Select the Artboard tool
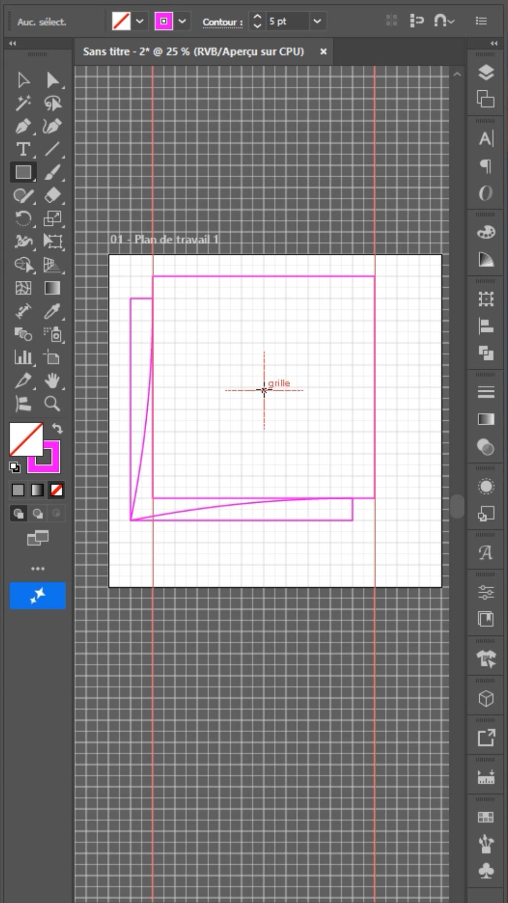 click(x=53, y=357)
